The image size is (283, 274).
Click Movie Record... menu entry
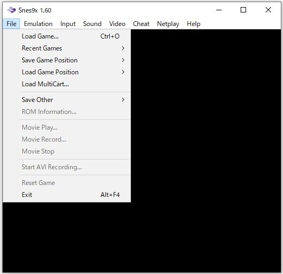tap(67, 139)
